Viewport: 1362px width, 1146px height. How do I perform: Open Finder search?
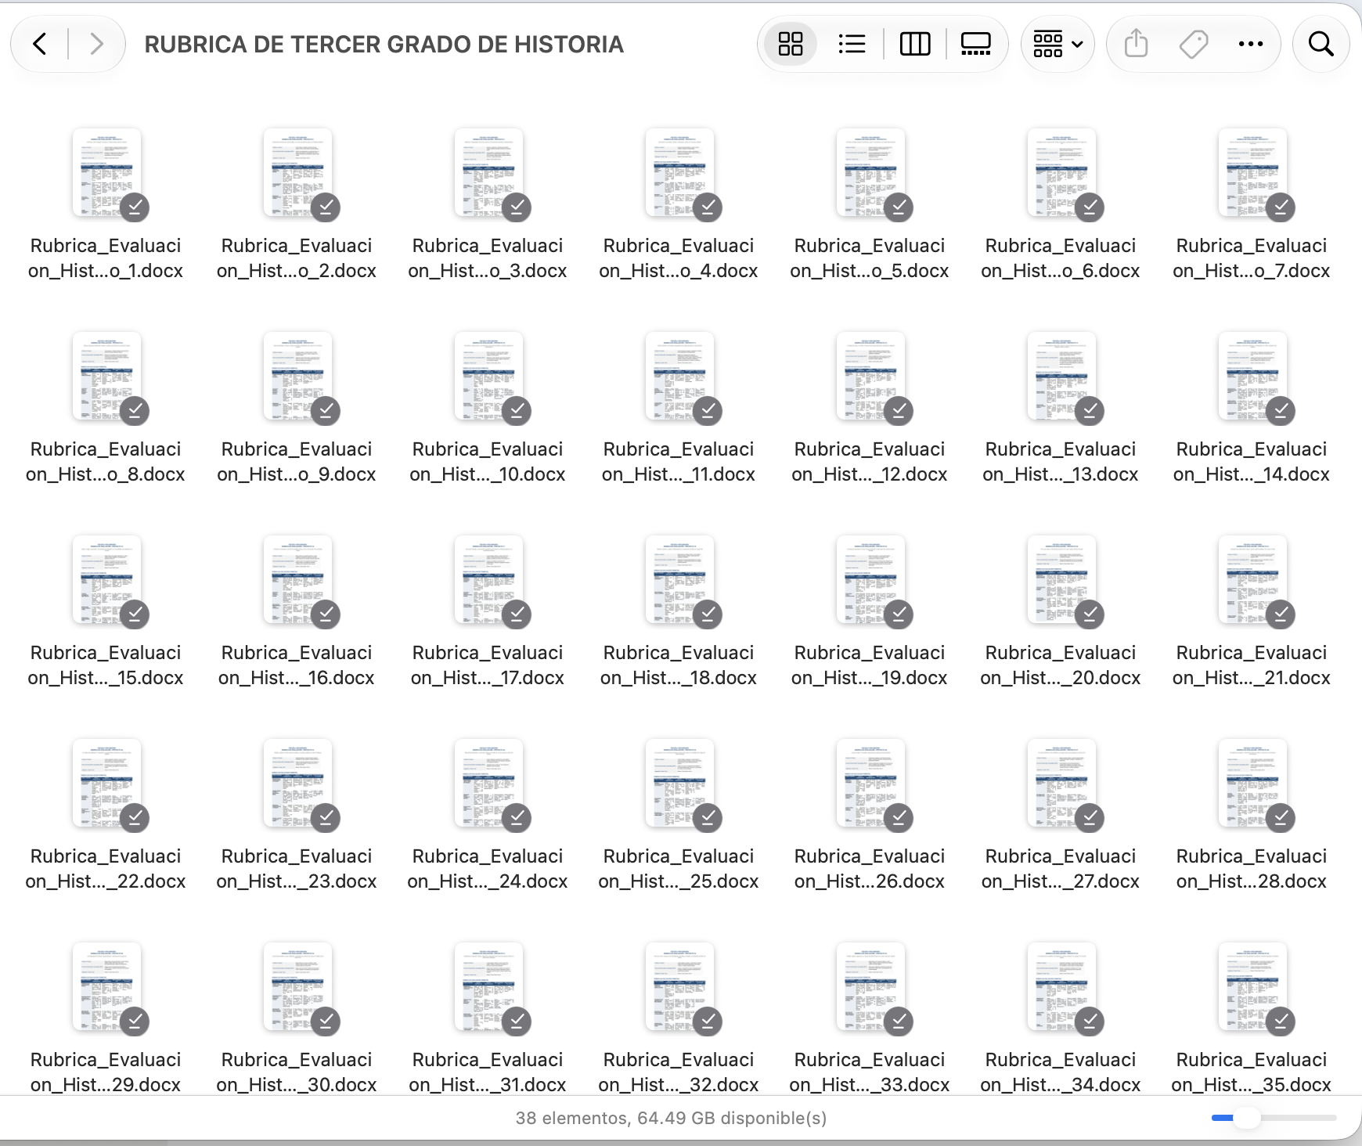click(x=1321, y=44)
